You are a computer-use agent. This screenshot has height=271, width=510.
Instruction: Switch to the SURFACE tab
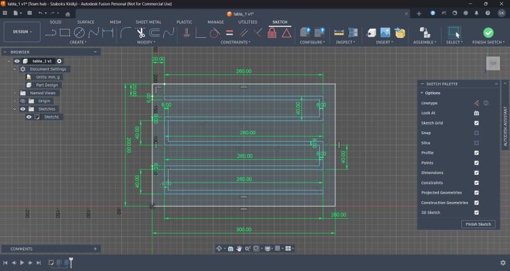coord(85,22)
